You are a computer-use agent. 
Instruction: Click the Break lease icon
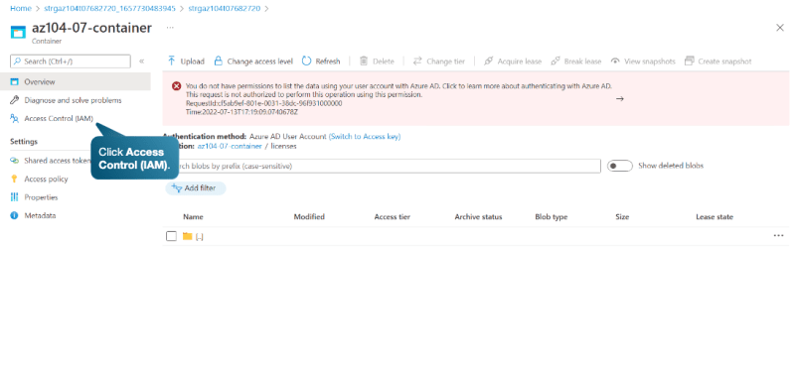[556, 61]
